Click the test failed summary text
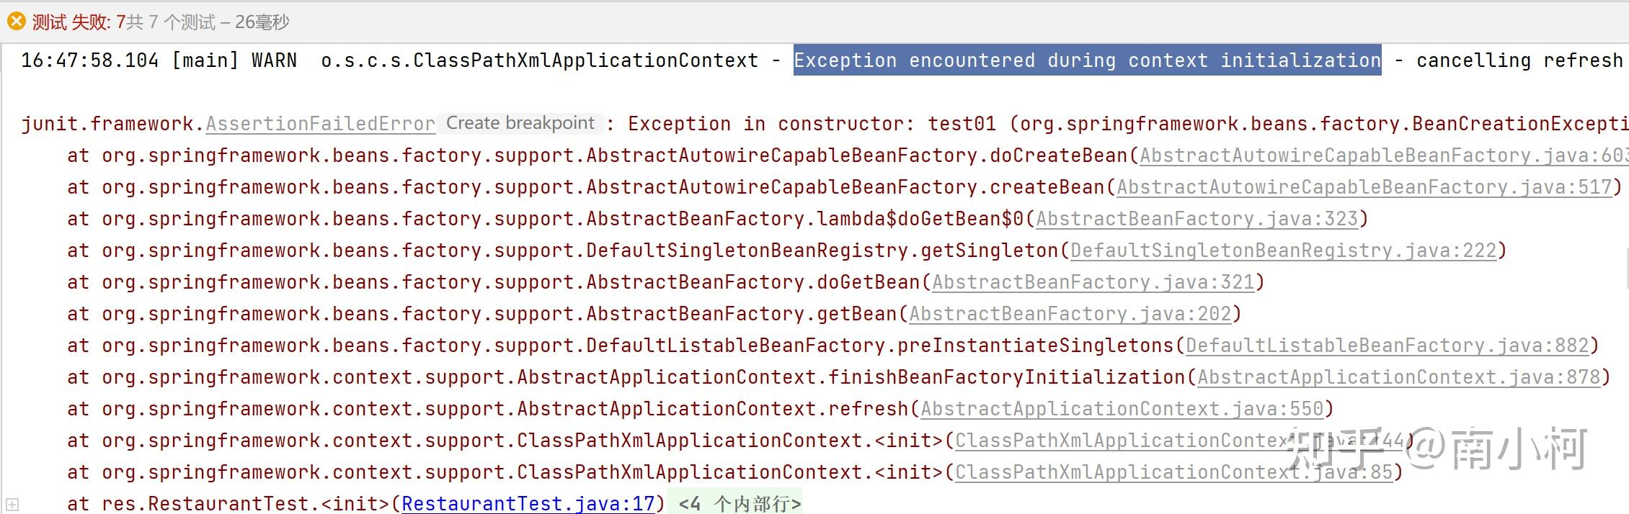The image size is (1629, 514). [x=161, y=22]
